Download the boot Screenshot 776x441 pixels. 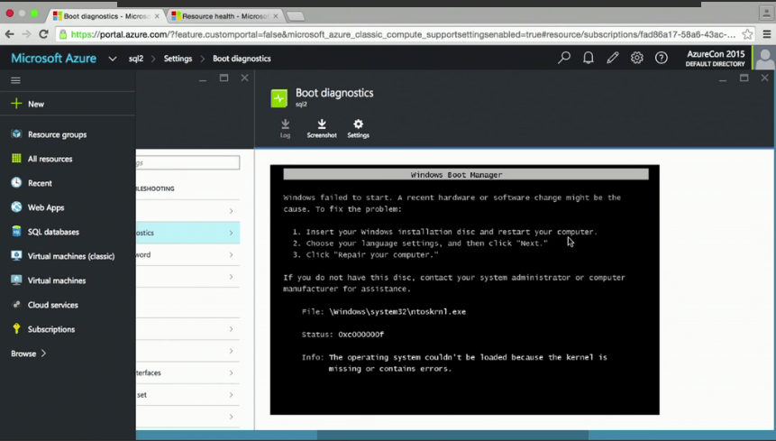[x=322, y=128]
